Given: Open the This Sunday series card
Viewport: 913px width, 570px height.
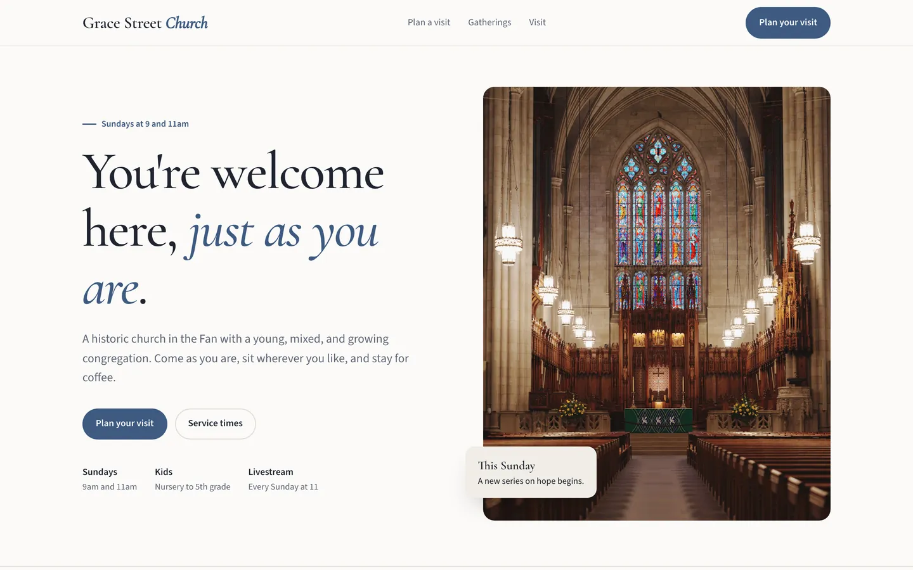Looking at the screenshot, I should click(x=531, y=472).
